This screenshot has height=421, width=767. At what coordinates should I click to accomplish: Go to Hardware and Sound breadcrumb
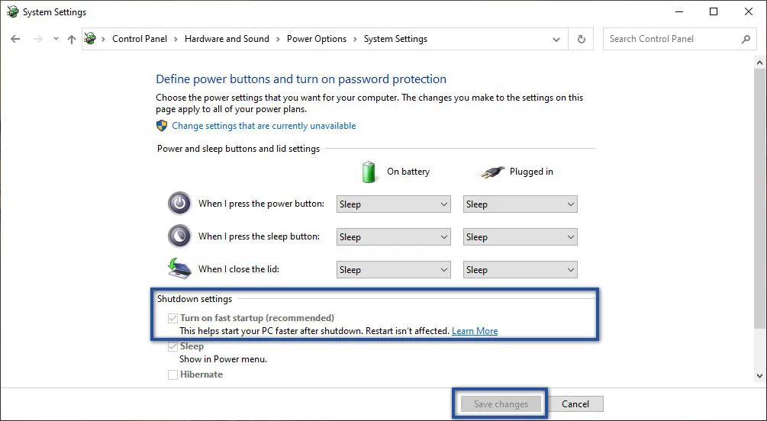(227, 39)
